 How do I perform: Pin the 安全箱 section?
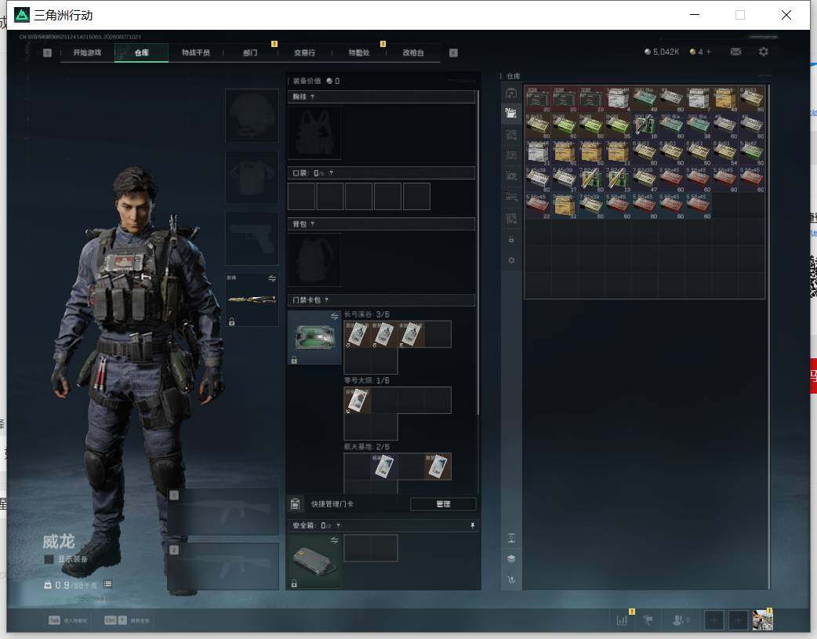(x=473, y=525)
